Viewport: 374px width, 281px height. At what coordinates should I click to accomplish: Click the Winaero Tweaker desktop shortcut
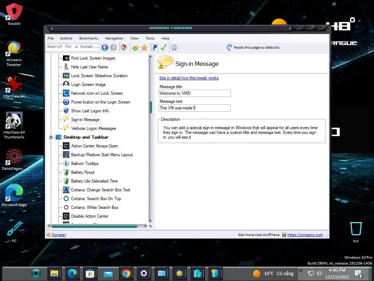(x=14, y=54)
